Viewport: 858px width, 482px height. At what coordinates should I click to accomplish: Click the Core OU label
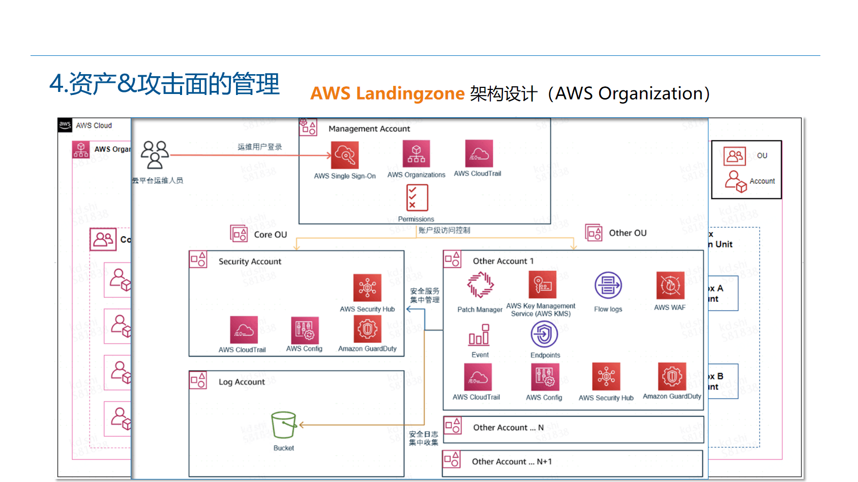click(x=271, y=235)
